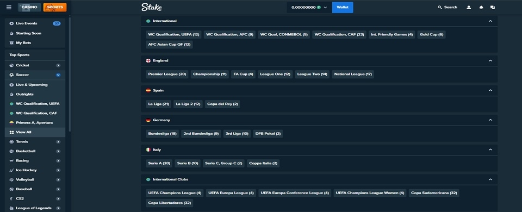Click the League of Legends icon
The height and width of the screenshot is (212, 522).
[11, 208]
